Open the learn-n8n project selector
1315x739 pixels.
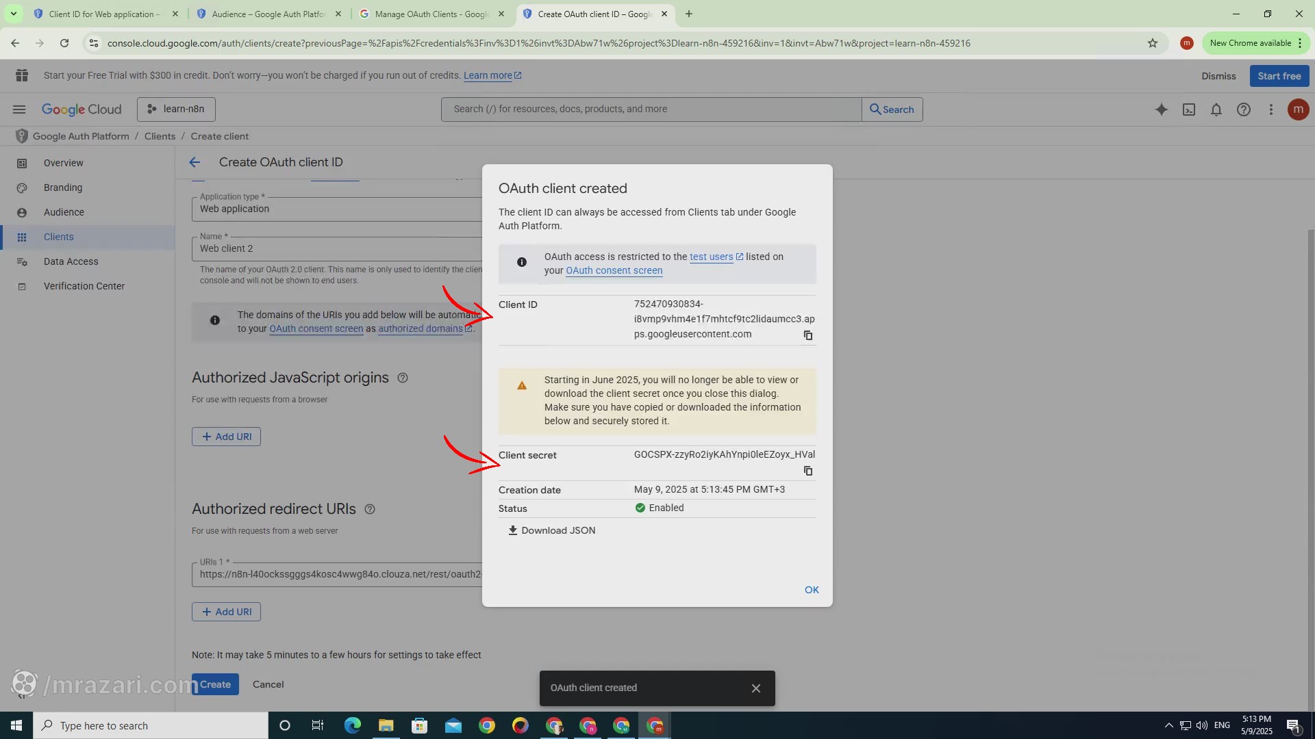click(176, 109)
